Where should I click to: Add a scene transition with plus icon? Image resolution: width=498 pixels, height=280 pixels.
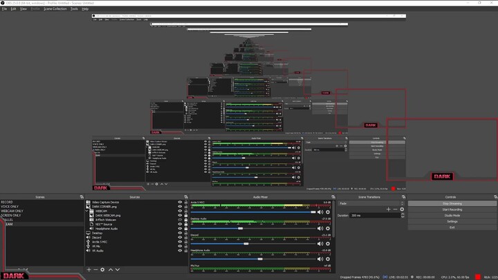tap(389, 209)
